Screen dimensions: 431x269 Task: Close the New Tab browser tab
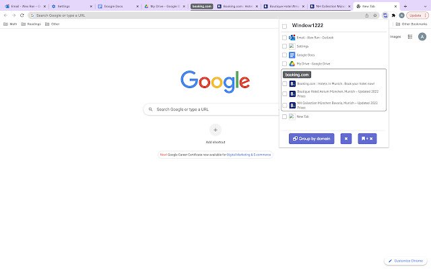coord(395,6)
